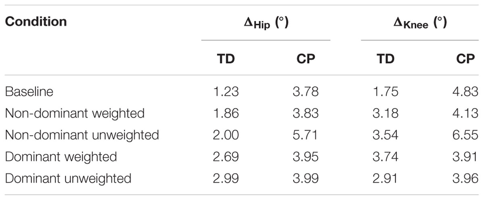484x200 pixels.
Task: Select the Dominant weighted row label
Action: 61,156
